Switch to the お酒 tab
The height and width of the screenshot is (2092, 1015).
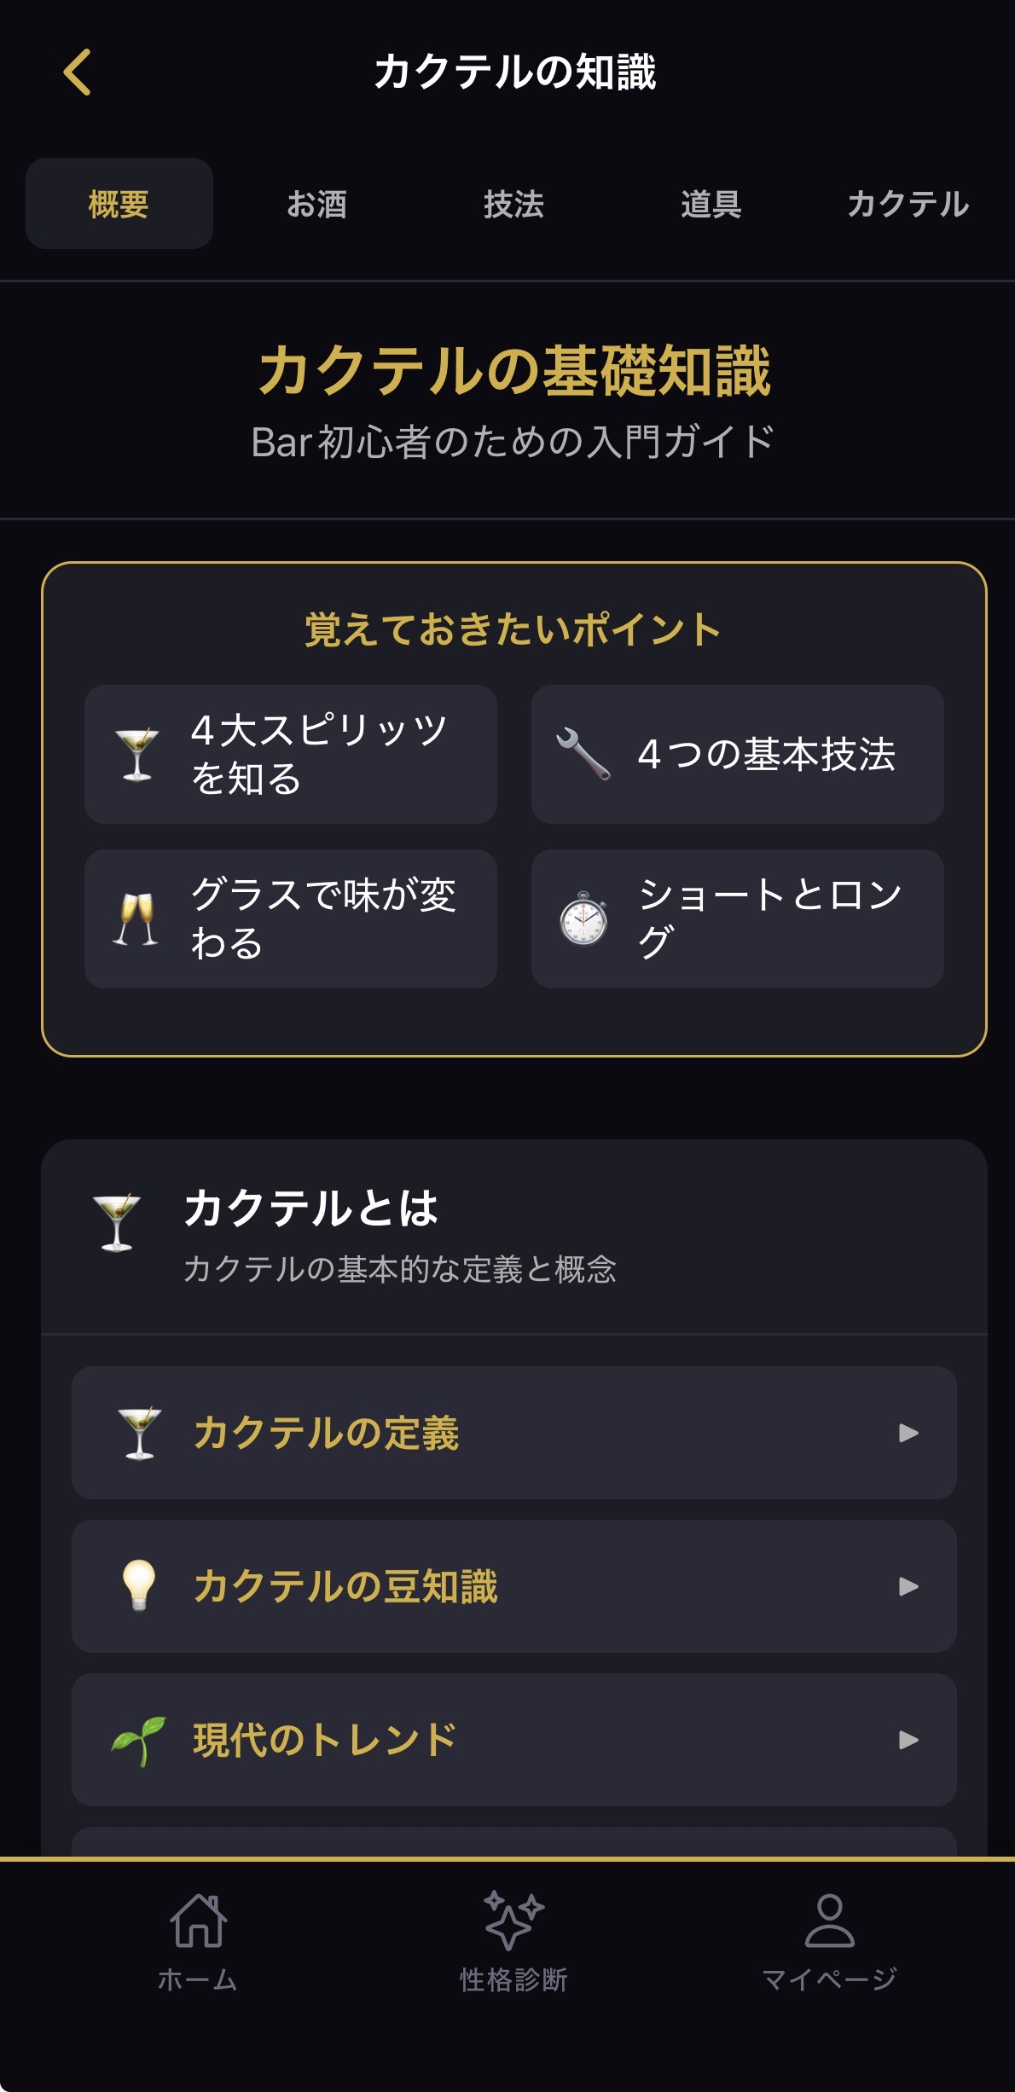[x=316, y=205]
